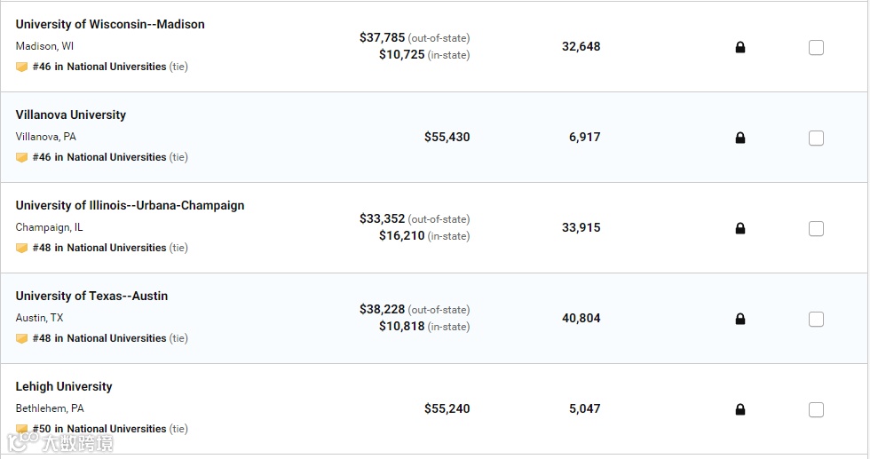870x459 pixels.
Task: Click lock icon for Illinois--Urbana-Champaign
Action: click(740, 228)
